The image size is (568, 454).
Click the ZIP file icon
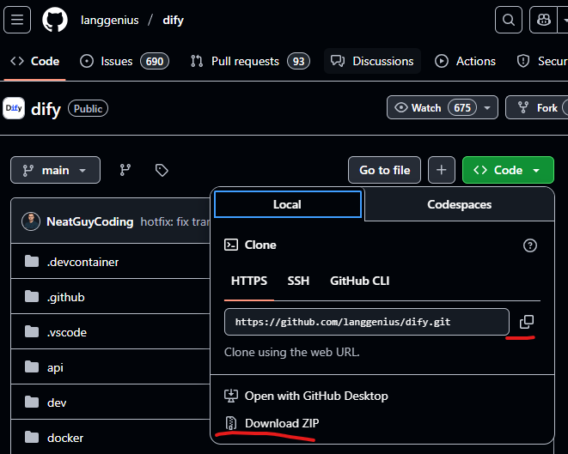[231, 423]
